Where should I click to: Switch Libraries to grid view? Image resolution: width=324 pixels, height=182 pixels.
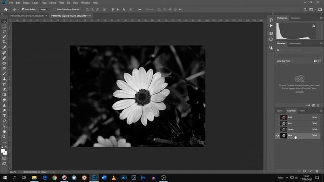[x=315, y=61]
